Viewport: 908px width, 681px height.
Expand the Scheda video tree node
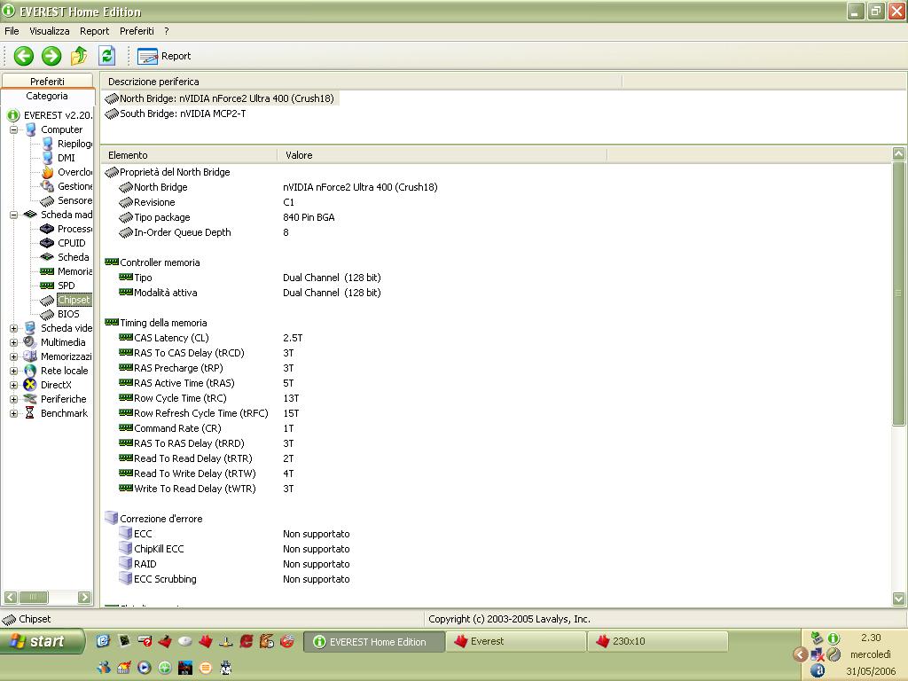[x=14, y=328]
